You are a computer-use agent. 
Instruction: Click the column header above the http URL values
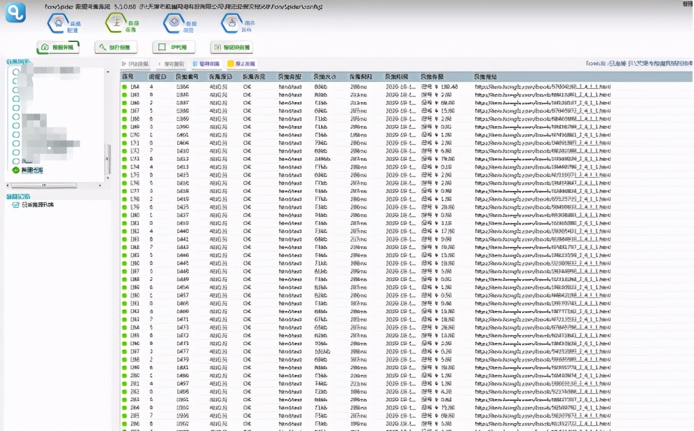486,77
